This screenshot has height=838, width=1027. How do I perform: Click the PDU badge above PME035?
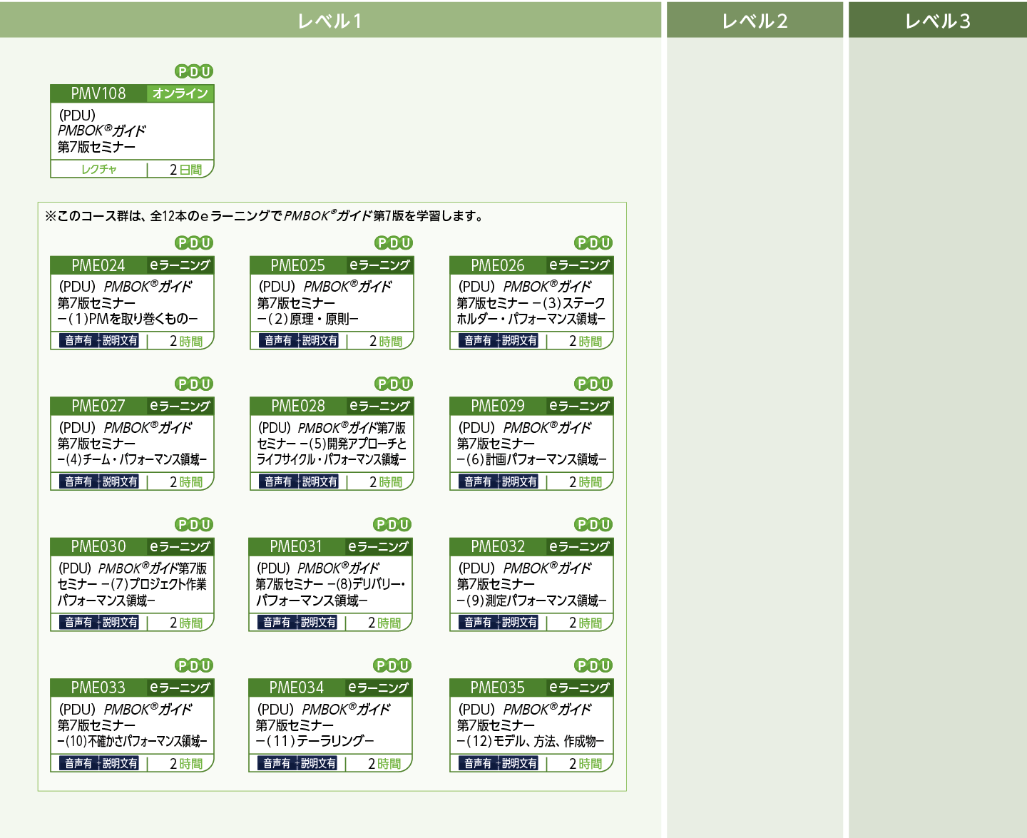[593, 665]
